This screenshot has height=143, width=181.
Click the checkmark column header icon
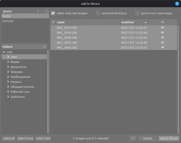53,22
